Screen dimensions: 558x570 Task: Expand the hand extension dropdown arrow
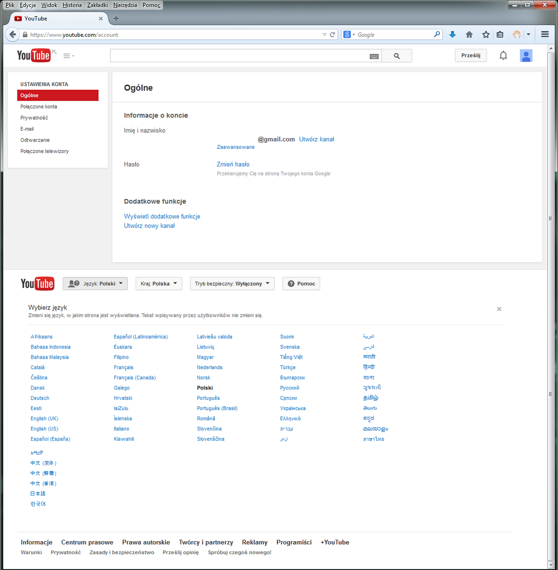click(528, 34)
